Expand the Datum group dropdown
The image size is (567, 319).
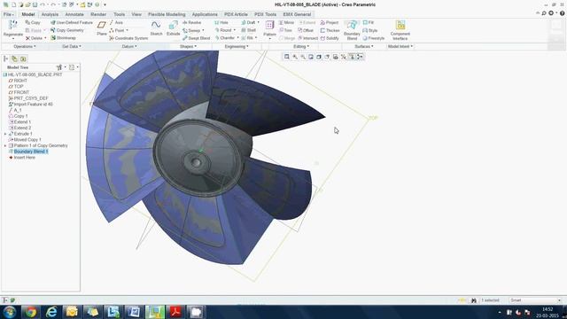tap(129, 46)
